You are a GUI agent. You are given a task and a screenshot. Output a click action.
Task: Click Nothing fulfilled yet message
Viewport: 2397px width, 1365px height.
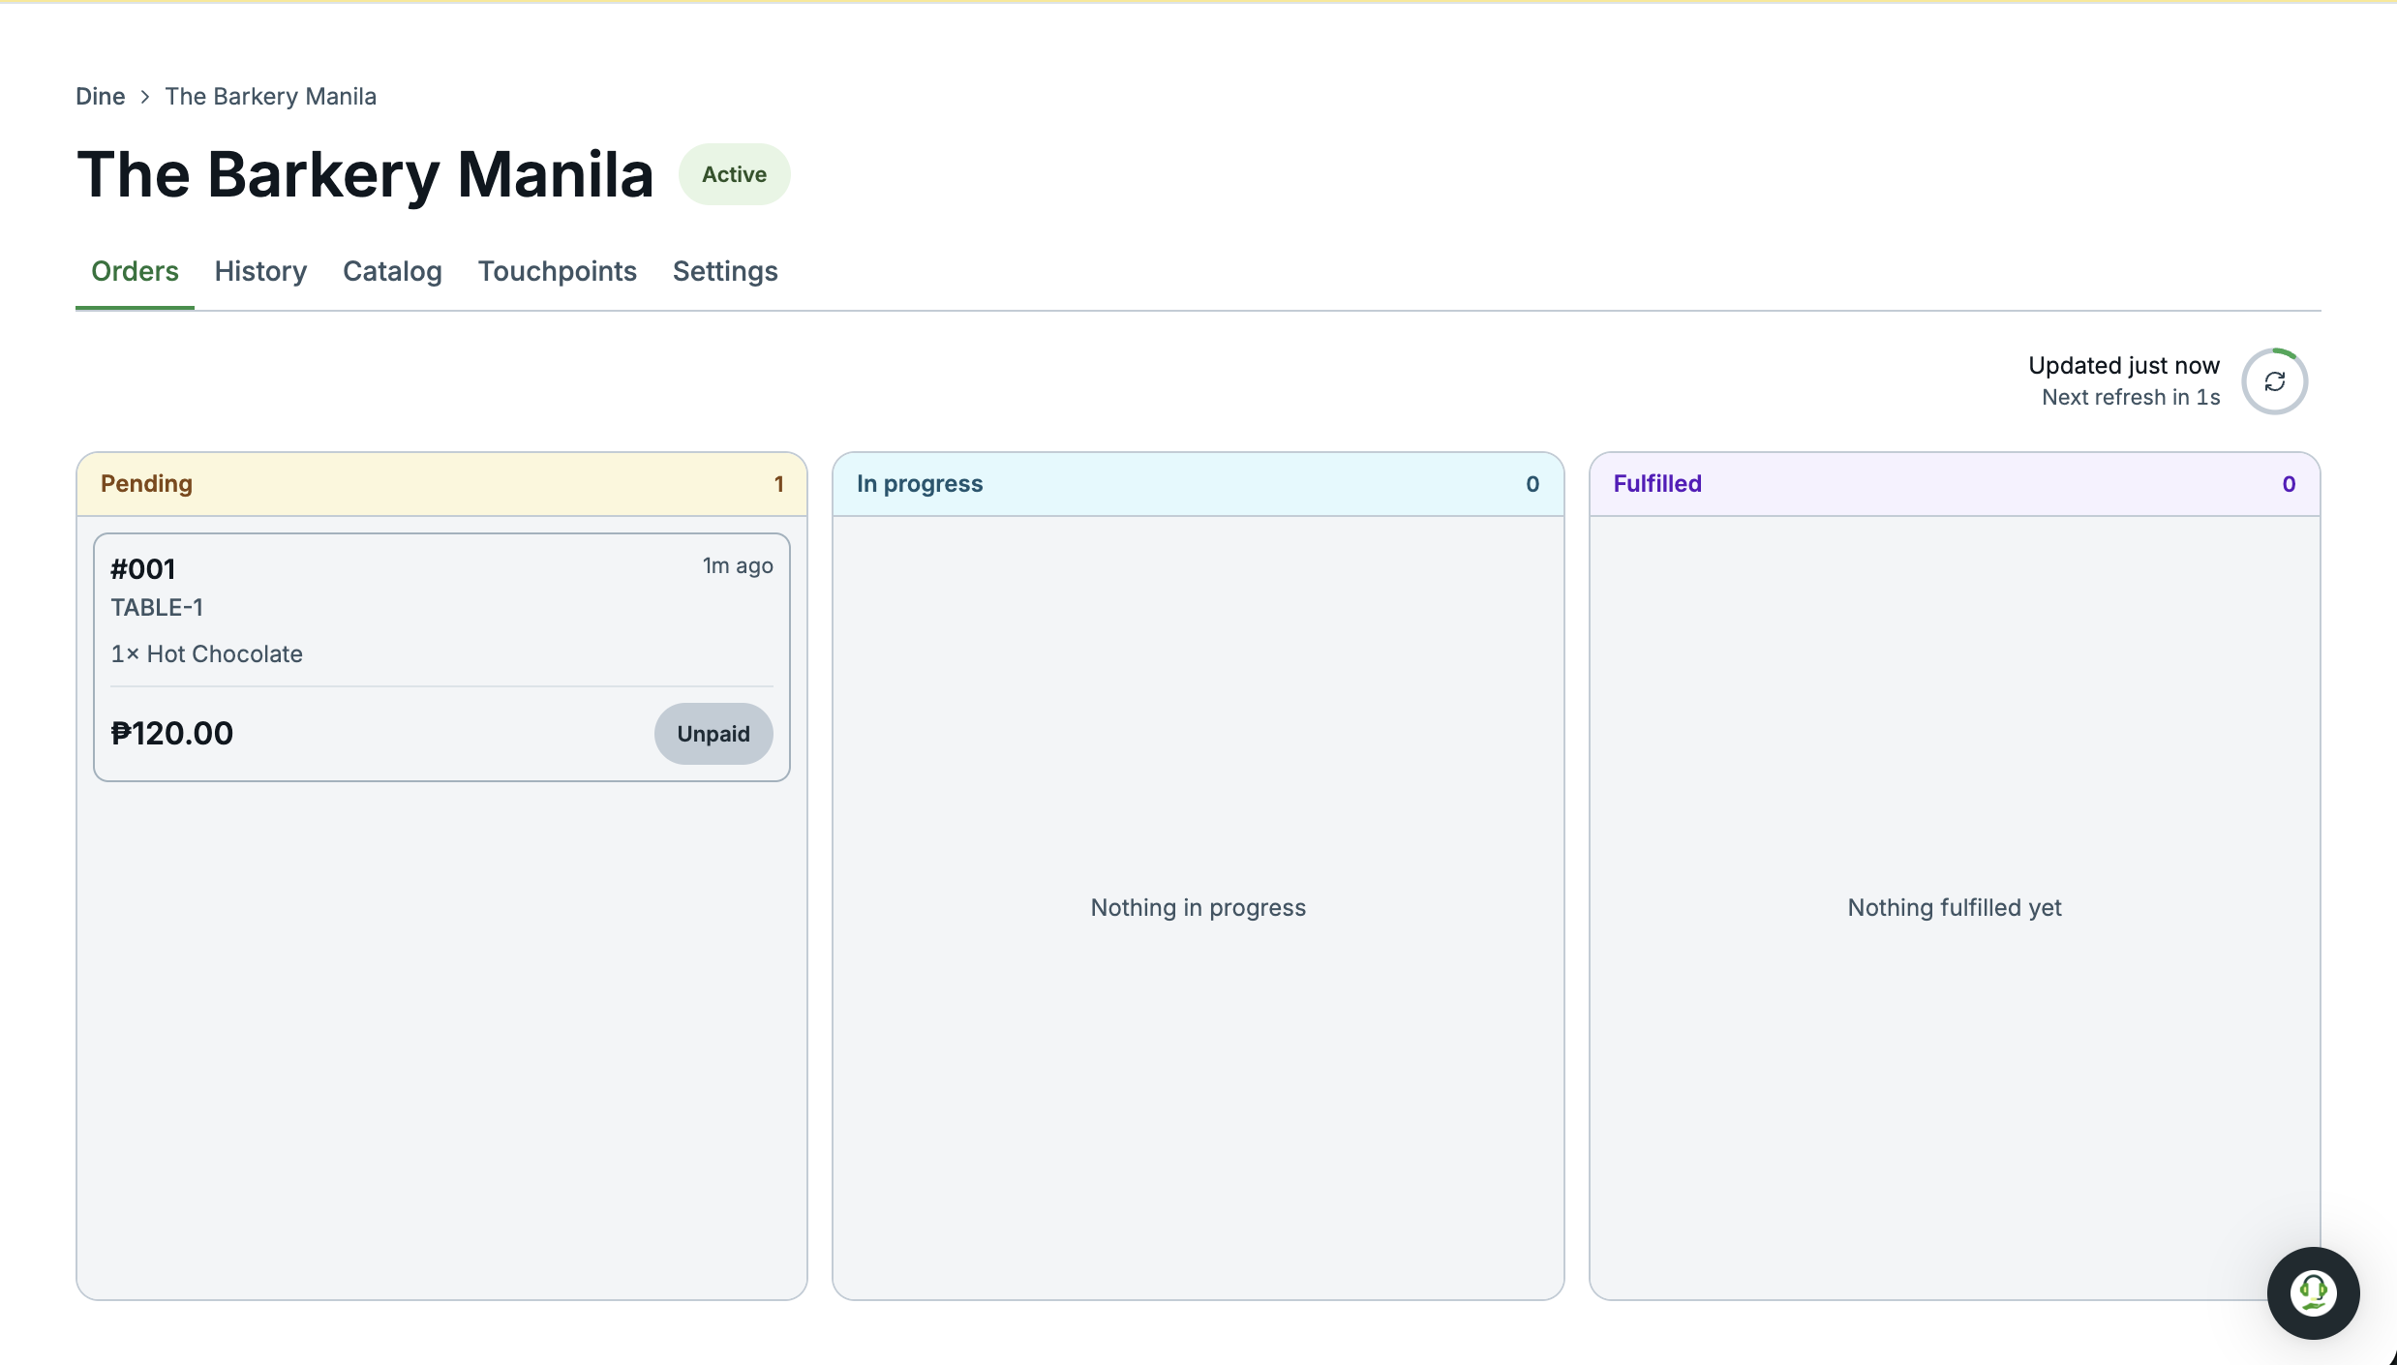pyautogui.click(x=1955, y=908)
